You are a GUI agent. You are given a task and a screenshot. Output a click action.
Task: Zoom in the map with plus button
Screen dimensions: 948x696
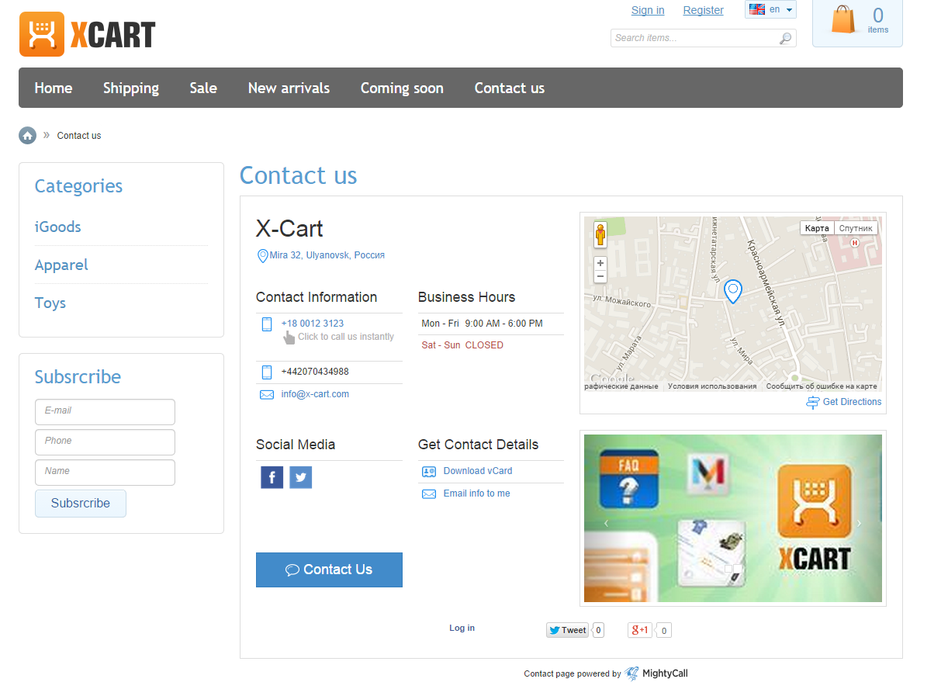600,263
